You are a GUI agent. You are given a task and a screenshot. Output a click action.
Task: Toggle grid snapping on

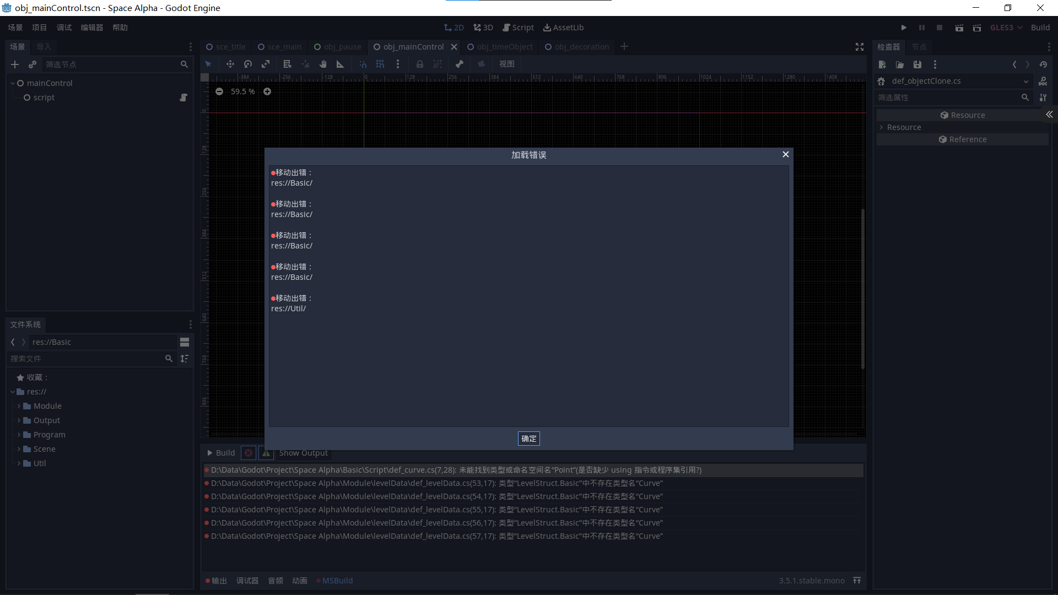[380, 64]
